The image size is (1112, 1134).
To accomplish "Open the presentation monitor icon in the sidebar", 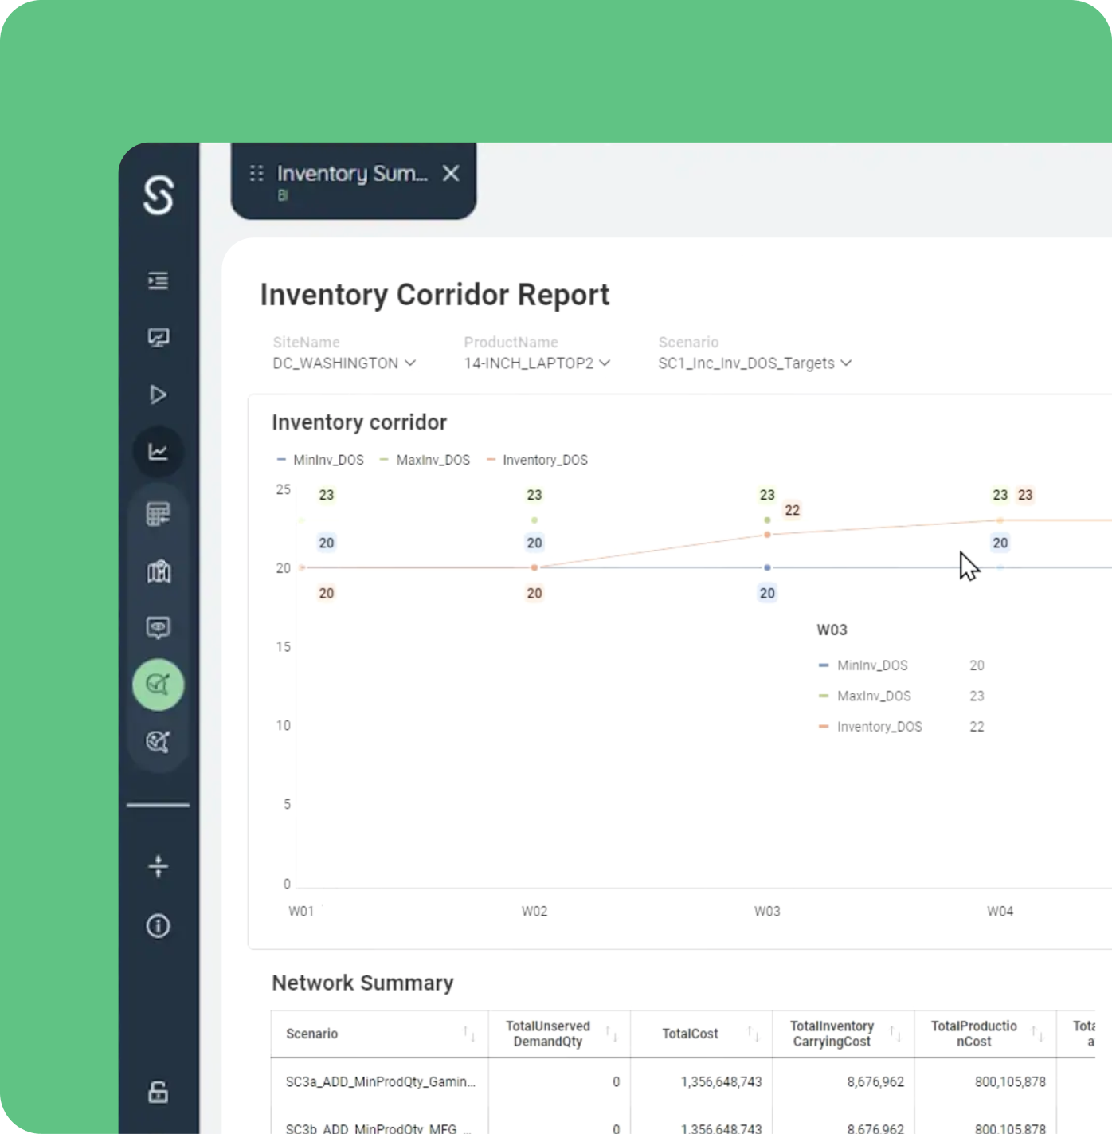I will [x=159, y=338].
